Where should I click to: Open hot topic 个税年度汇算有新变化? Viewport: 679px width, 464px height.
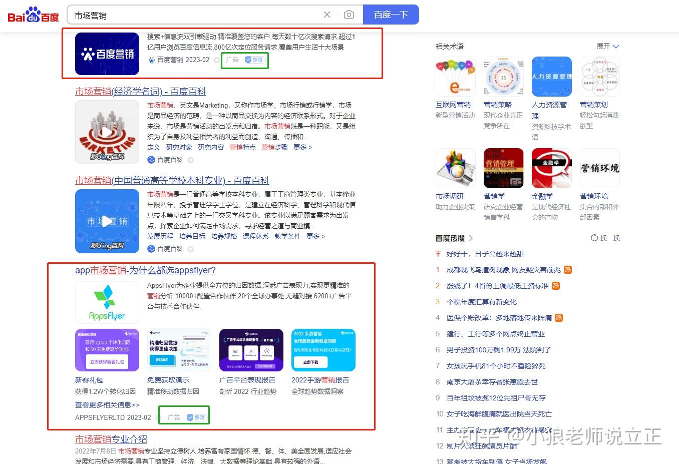tap(482, 302)
